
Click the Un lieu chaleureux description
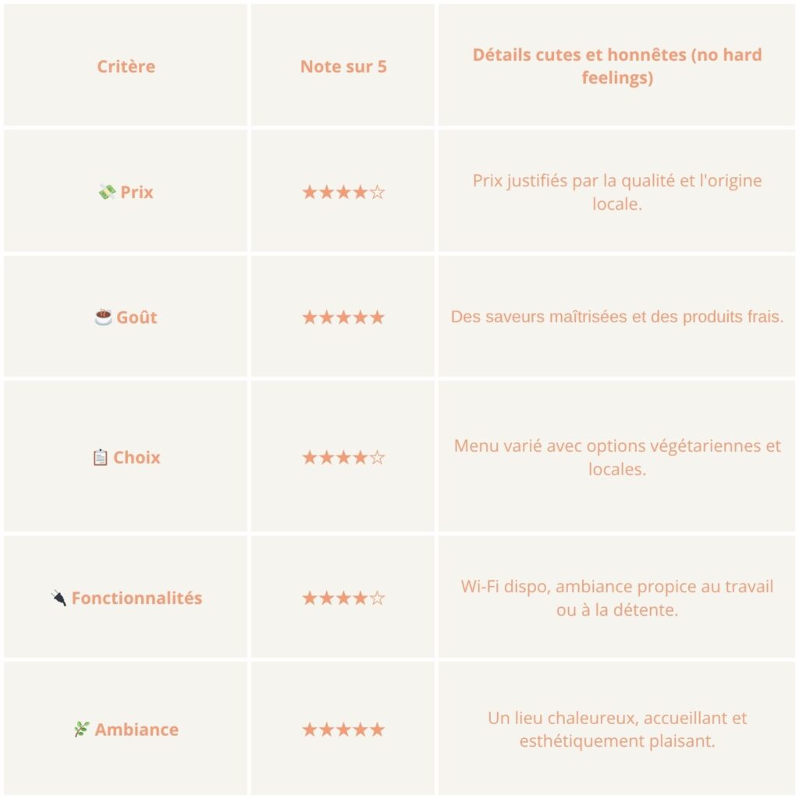coord(617,729)
